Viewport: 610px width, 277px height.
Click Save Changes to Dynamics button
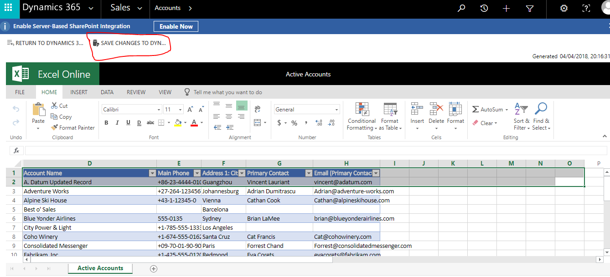coord(129,43)
